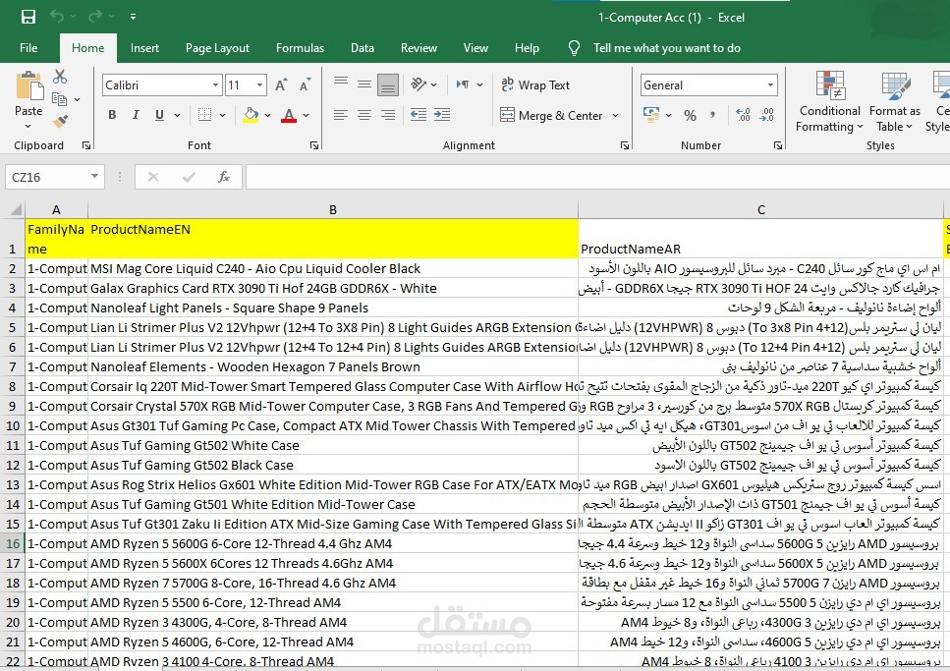Align text left
The width and height of the screenshot is (950, 671).
click(341, 115)
